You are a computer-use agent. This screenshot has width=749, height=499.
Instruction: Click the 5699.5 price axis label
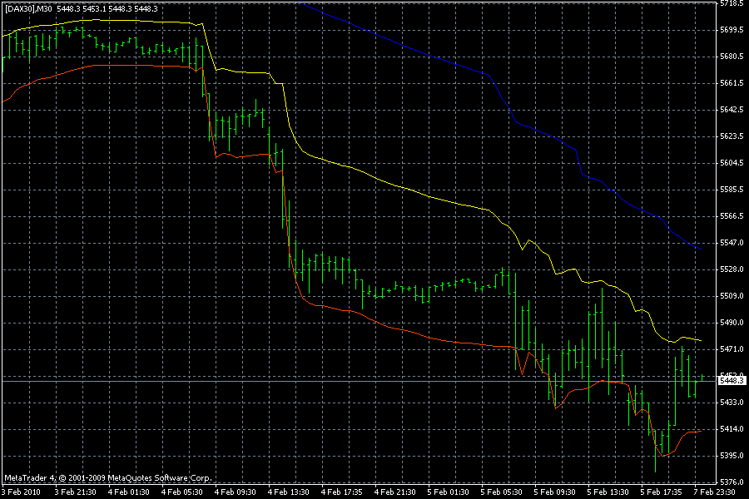pyautogui.click(x=732, y=30)
